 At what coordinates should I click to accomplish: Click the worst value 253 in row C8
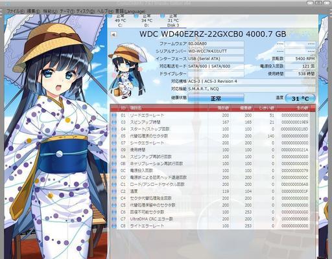point(248,226)
